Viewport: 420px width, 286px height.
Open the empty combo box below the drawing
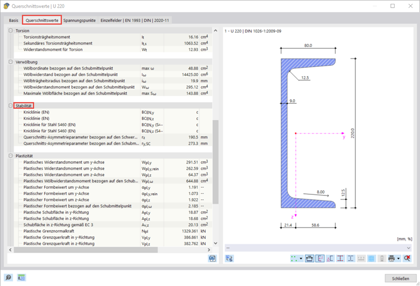tap(318, 248)
